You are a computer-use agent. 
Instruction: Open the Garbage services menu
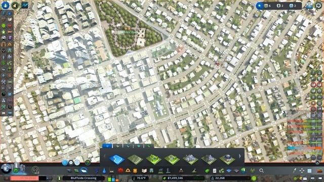[111, 171]
